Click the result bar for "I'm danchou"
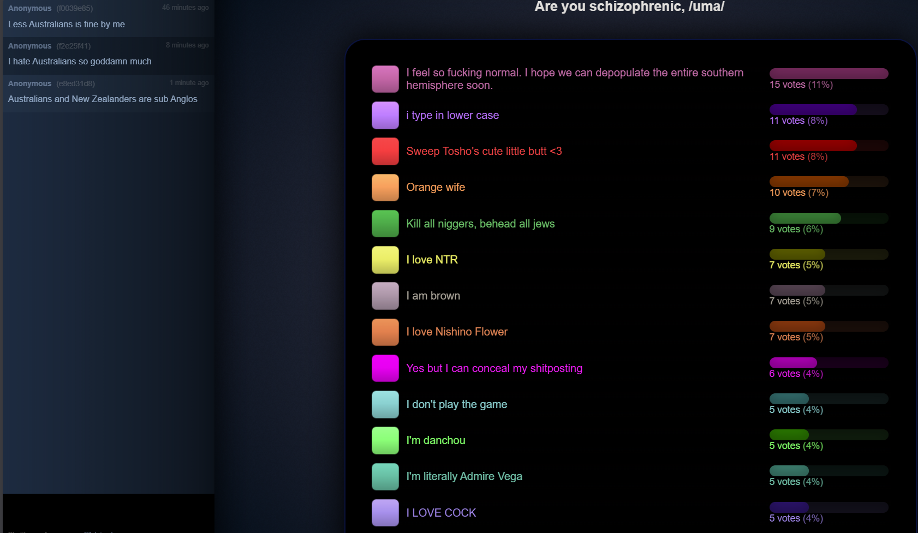This screenshot has width=918, height=533. click(x=828, y=435)
